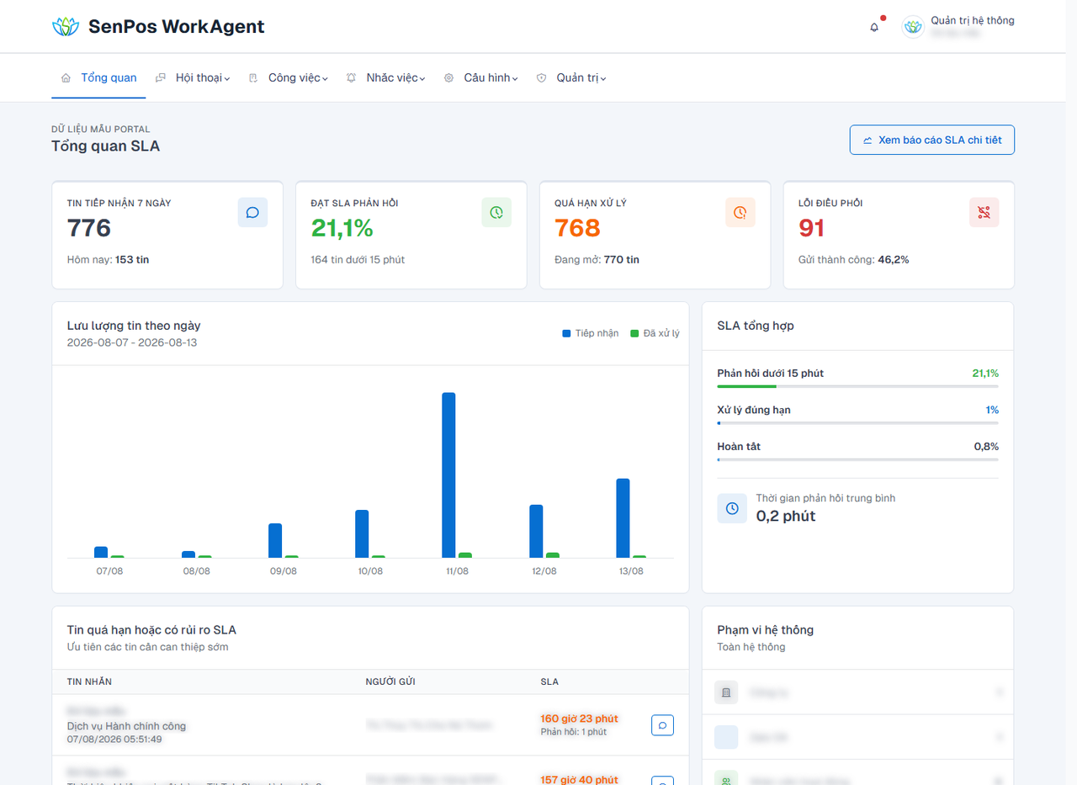Click the gear icon beside Cấu hình
Viewport: 1077px width, 785px height.
448,77
